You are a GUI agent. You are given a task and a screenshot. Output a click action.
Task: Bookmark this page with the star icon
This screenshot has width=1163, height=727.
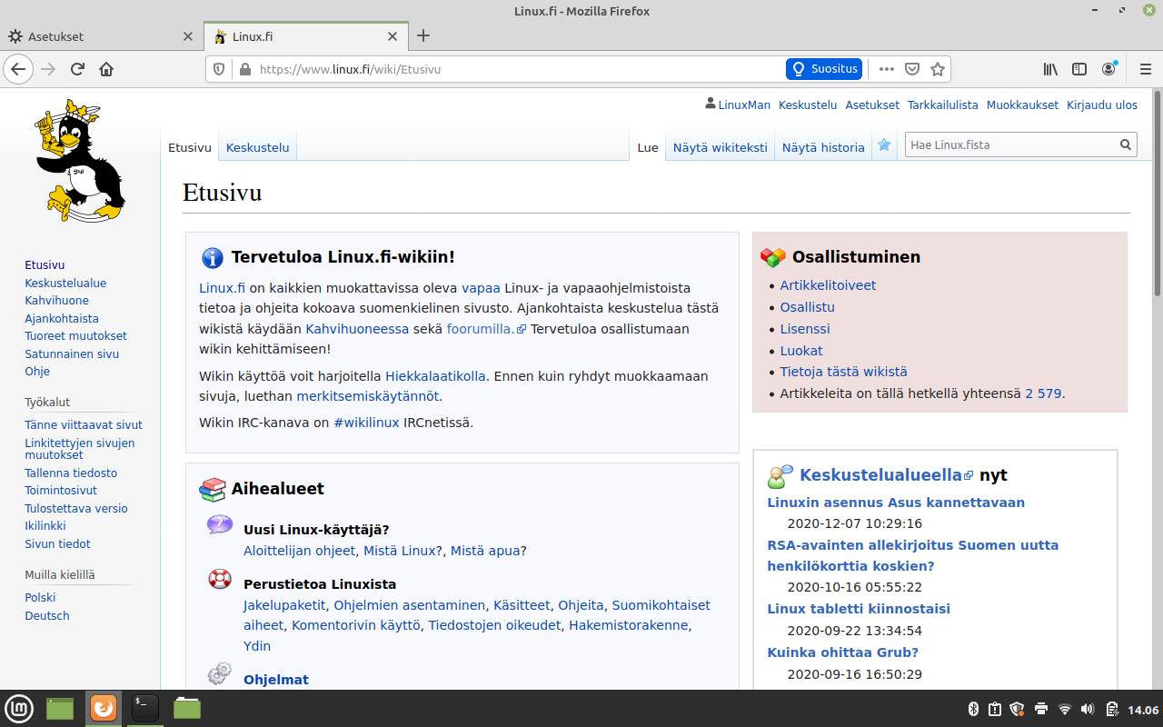[x=938, y=69]
